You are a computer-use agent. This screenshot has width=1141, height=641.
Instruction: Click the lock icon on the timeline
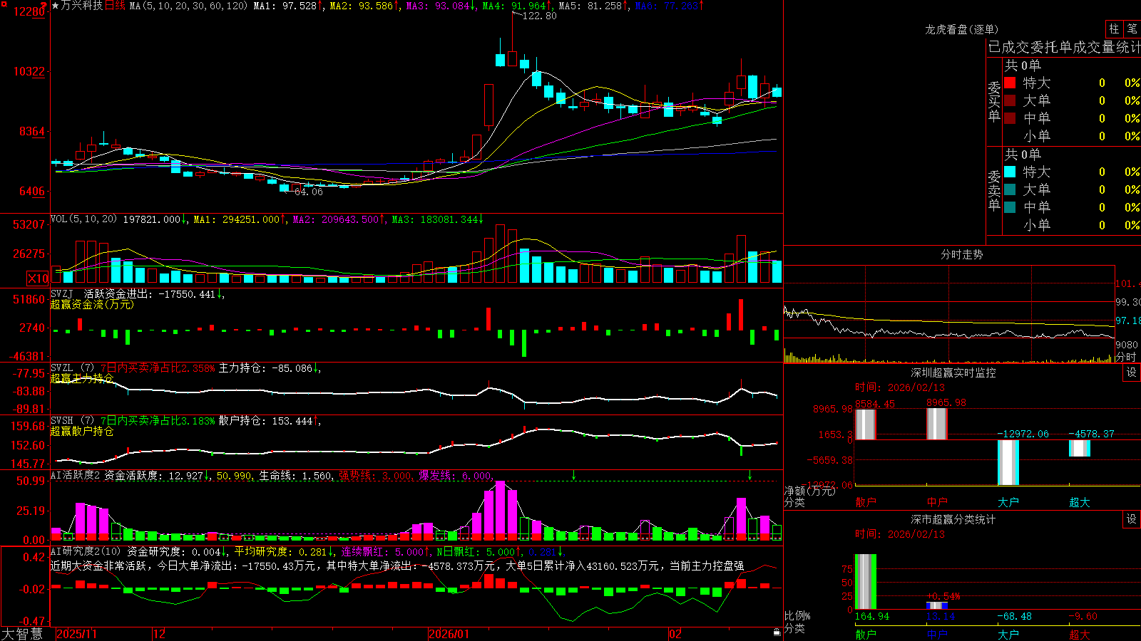777,632
